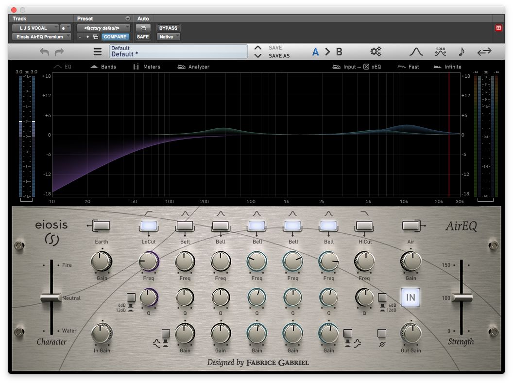Click the Out Gain knob
This screenshot has height=384, width=513.
pyautogui.click(x=411, y=333)
